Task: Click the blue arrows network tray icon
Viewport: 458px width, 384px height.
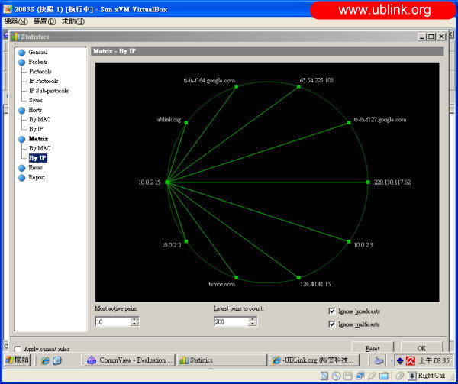Action: click(400, 361)
